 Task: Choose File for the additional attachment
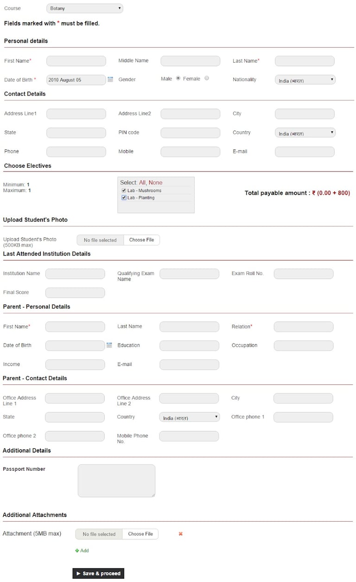click(140, 534)
